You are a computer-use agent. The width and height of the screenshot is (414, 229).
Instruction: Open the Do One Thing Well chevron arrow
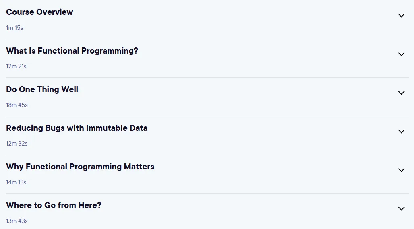pos(401,93)
